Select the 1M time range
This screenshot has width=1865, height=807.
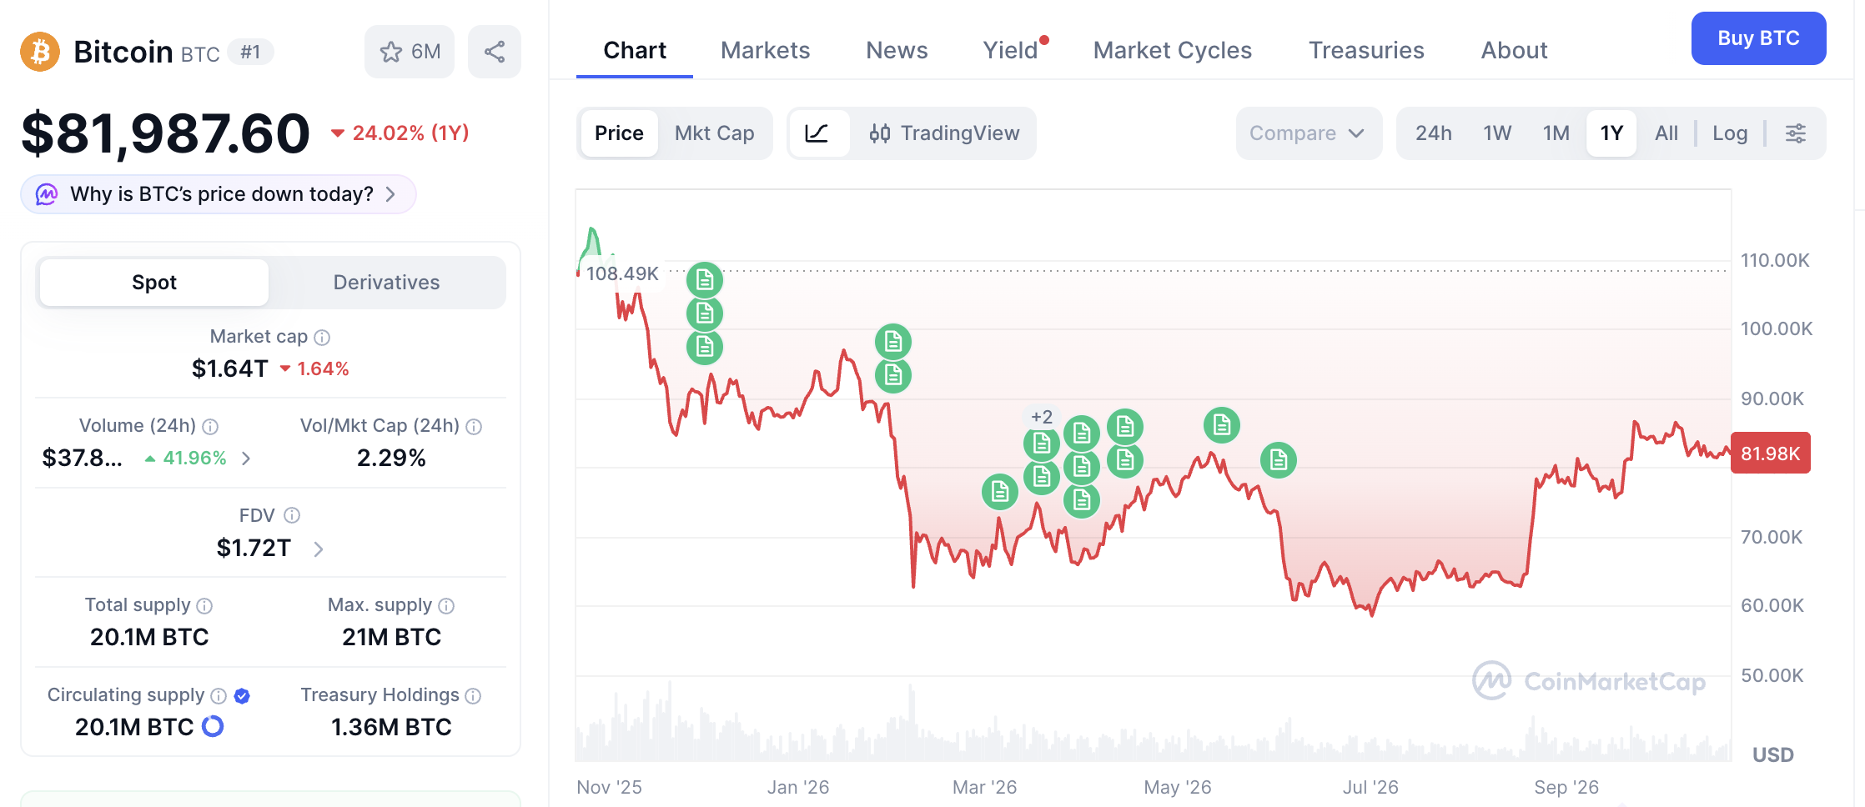1556,133
